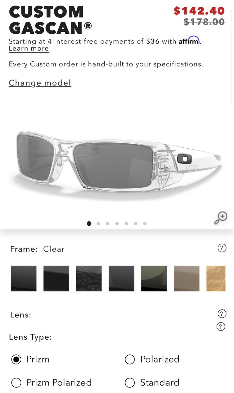Select the Prizm lens type radio button
Viewport: 234px width, 393px height.
16,359
